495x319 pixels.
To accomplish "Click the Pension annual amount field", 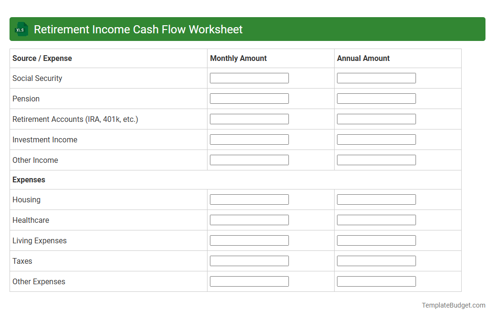I will 376,98.
